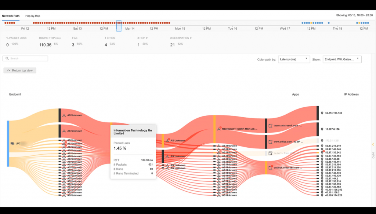This screenshot has width=376, height=214.
Task: Click the greyed dc-hq1 app icon
Action: (271, 153)
